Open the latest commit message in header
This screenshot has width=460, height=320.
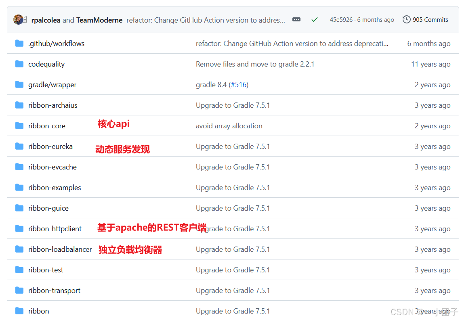pyautogui.click(x=206, y=20)
